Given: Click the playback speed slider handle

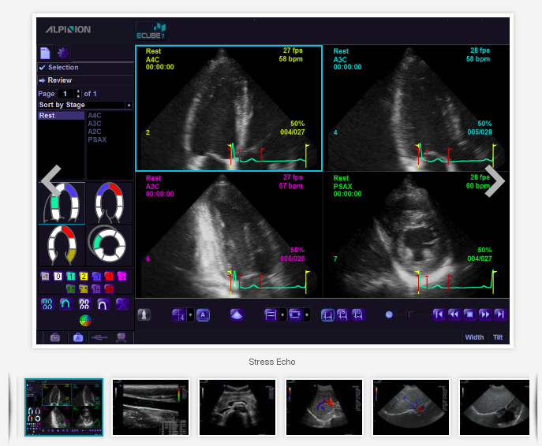Looking at the screenshot, I should [x=411, y=314].
